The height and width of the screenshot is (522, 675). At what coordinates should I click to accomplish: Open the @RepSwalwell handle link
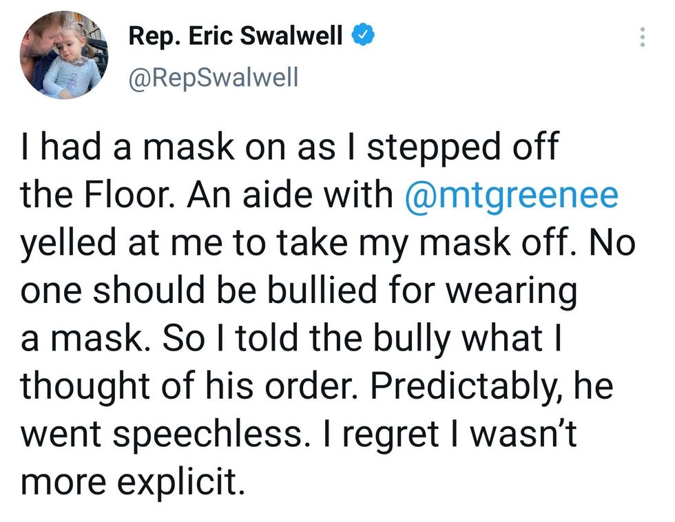[214, 77]
